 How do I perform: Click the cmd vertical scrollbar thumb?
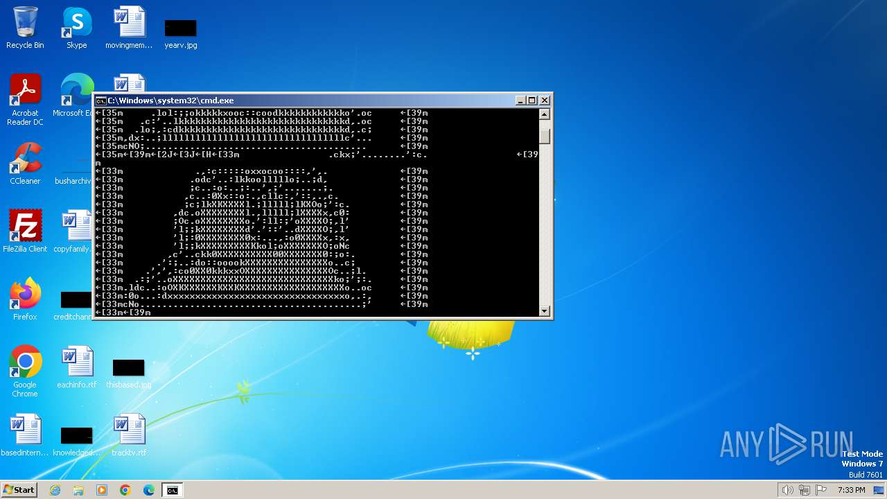coord(545,135)
